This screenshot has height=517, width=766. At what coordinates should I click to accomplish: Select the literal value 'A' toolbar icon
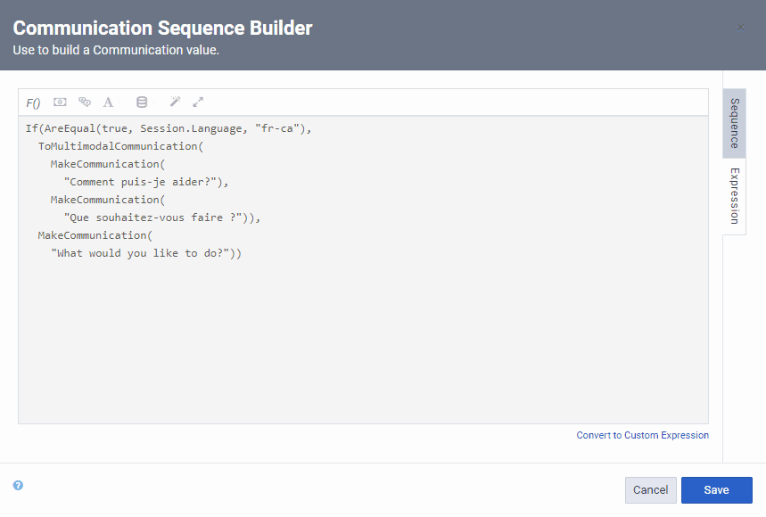tap(107, 102)
